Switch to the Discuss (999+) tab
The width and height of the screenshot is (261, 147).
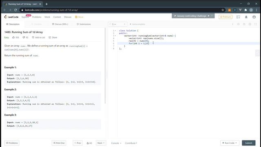60,24
